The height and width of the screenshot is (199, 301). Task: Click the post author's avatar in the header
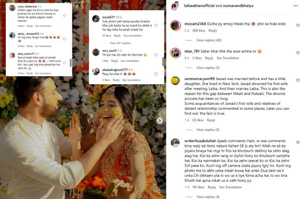(x=175, y=5)
